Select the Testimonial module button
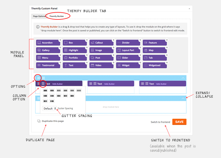Viewport: 221px width, 158px height. (48, 65)
